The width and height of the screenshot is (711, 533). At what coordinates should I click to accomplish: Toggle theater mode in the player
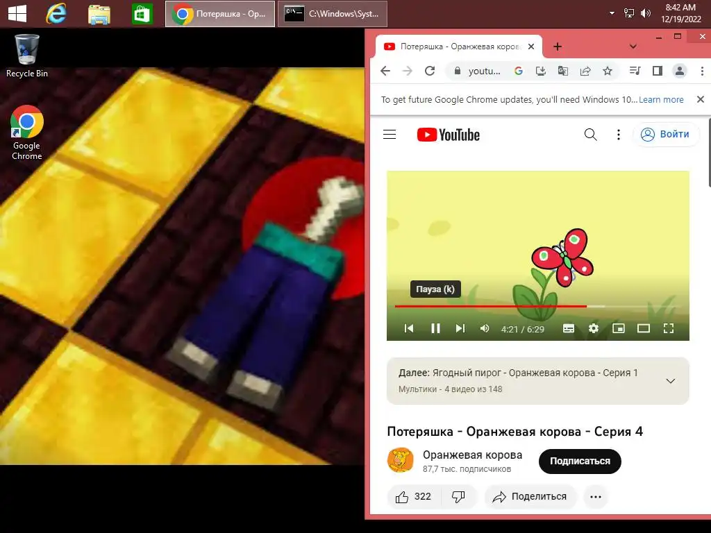pos(644,328)
